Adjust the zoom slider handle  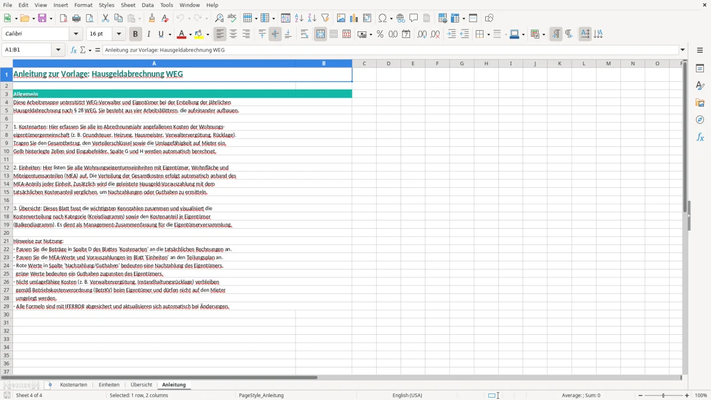(663, 395)
